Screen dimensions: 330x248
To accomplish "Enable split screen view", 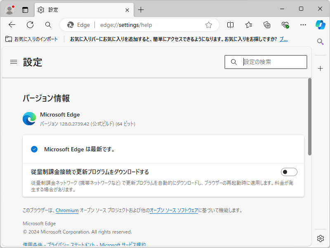I will 230,25.
